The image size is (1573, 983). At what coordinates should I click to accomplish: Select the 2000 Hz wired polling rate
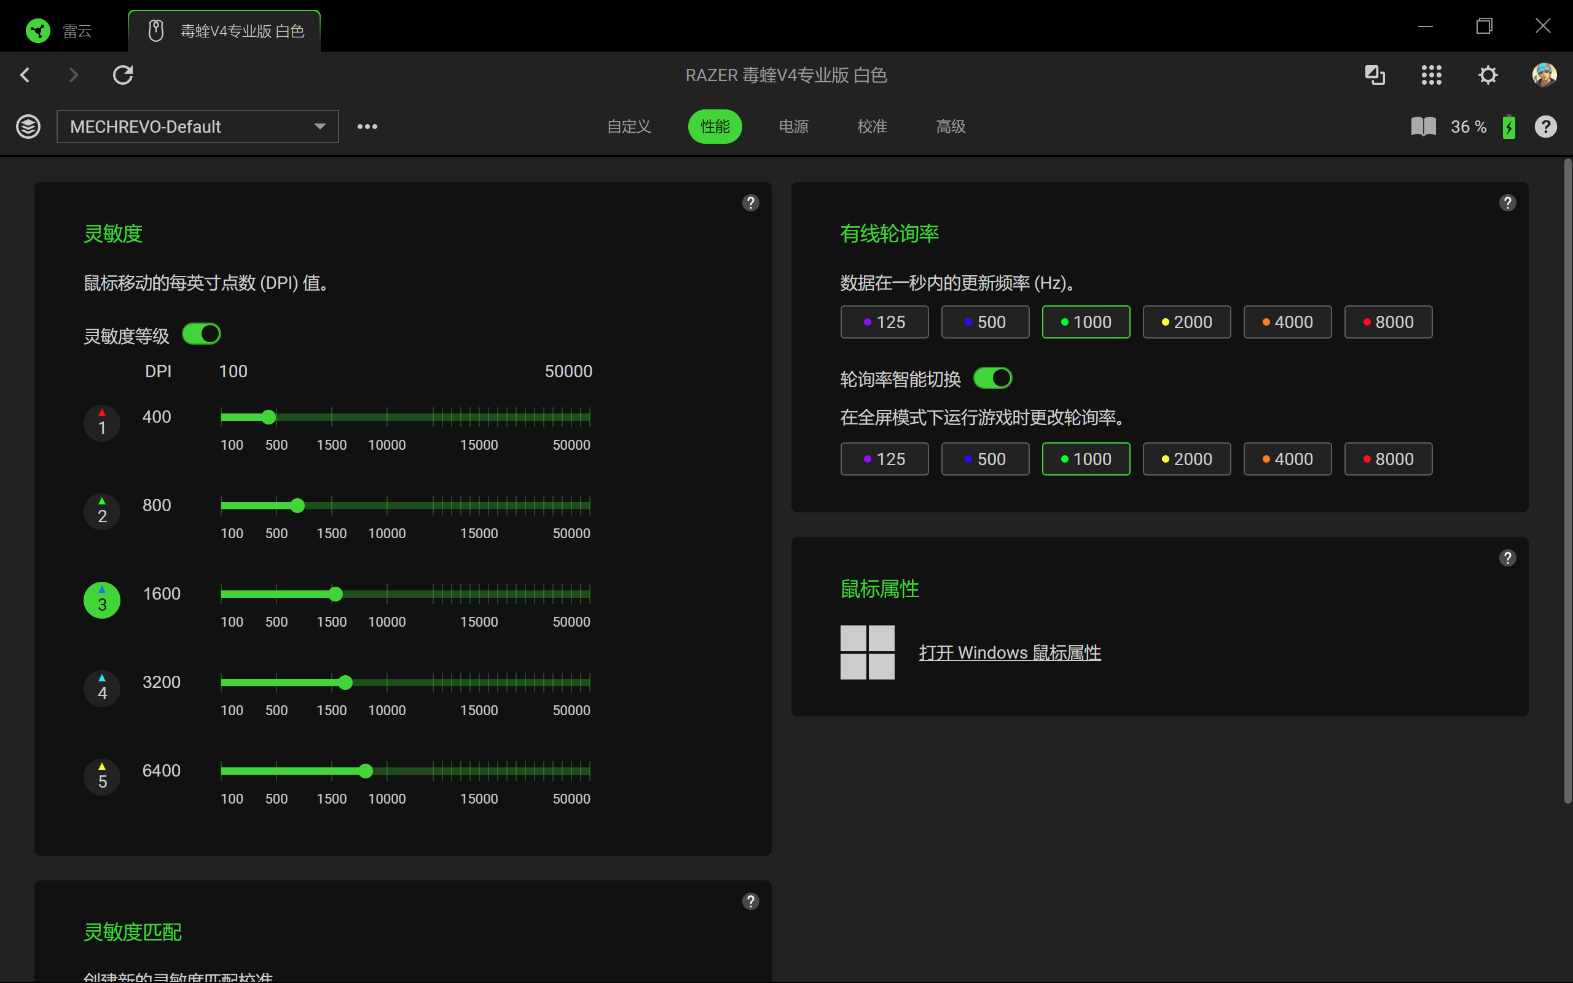pos(1187,322)
